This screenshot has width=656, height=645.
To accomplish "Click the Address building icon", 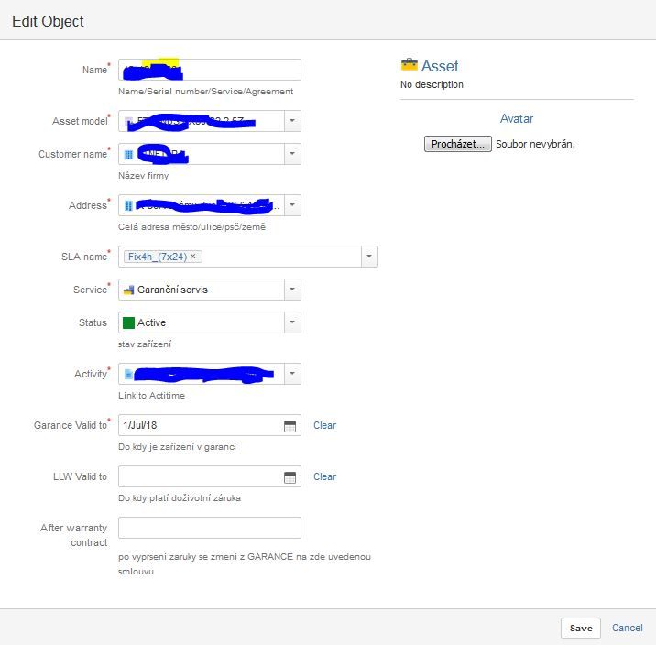I will pos(128,205).
